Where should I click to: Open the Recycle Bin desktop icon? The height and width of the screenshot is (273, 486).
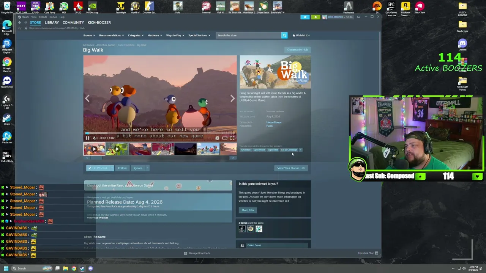click(7, 8)
